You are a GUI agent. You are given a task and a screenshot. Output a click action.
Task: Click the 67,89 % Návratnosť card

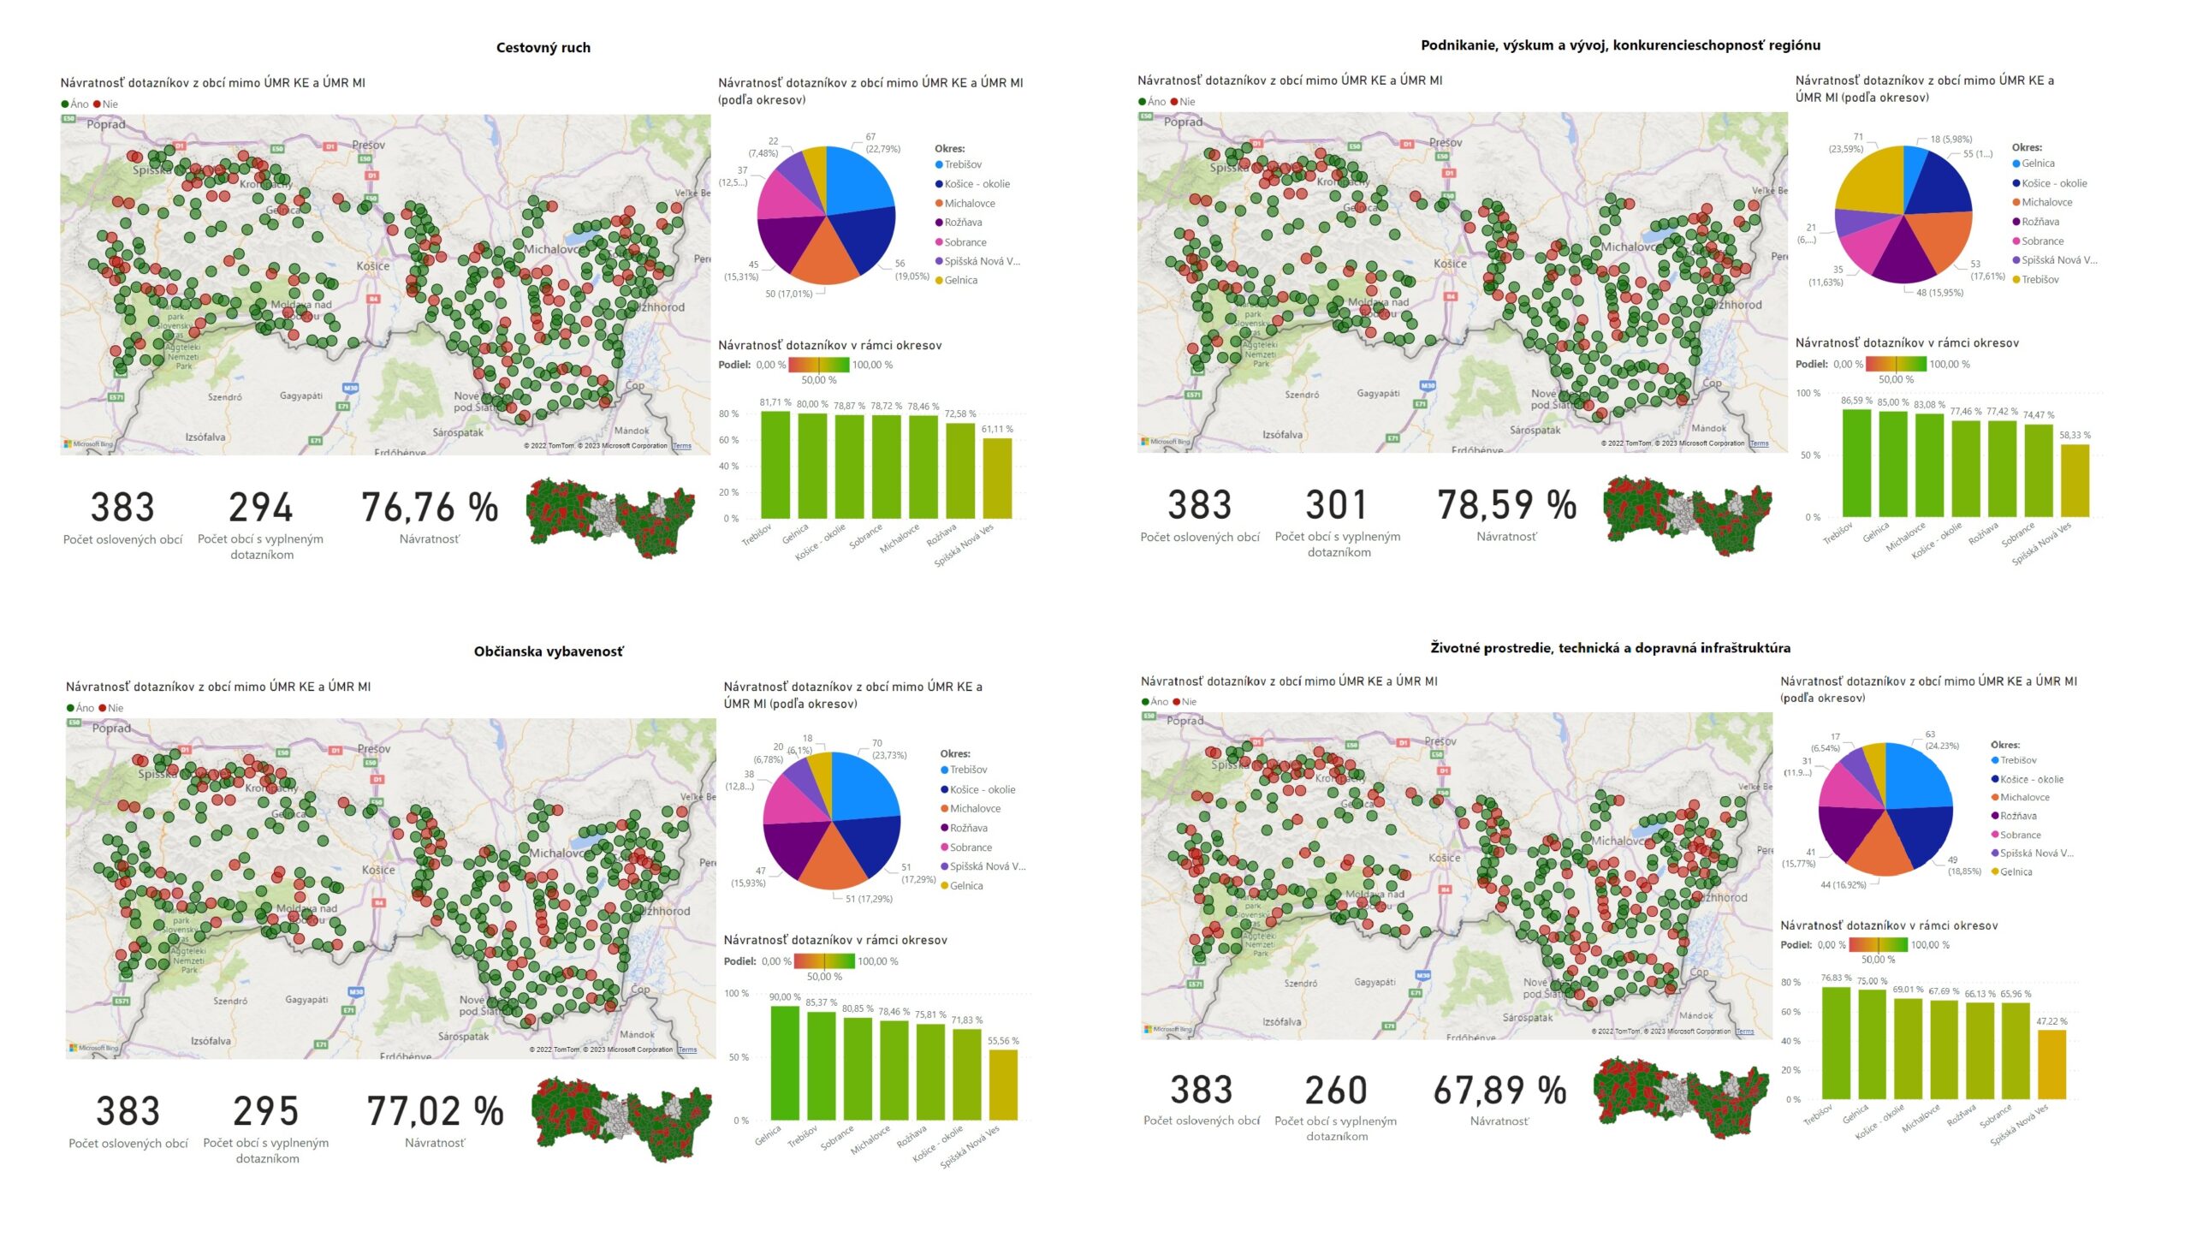pyautogui.click(x=1499, y=1099)
